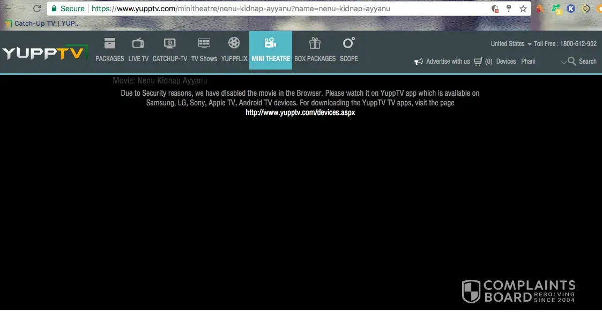Open the Box Packages gift icon
602x314 pixels.
pos(315,42)
